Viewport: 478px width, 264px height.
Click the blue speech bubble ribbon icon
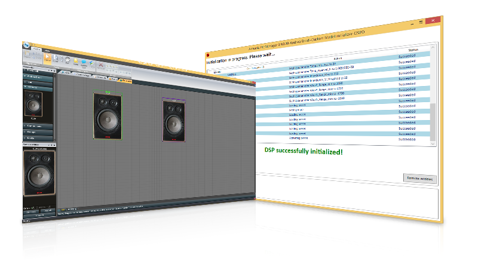(84, 62)
